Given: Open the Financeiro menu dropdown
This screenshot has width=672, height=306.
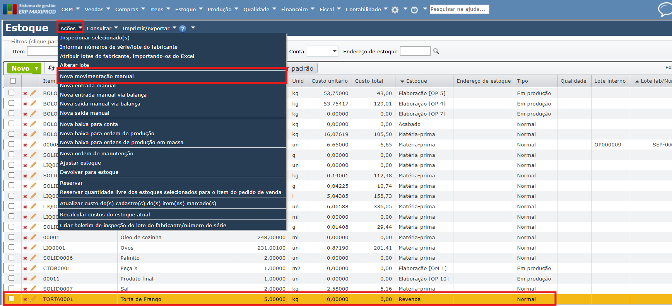Looking at the screenshot, I should (x=298, y=9).
